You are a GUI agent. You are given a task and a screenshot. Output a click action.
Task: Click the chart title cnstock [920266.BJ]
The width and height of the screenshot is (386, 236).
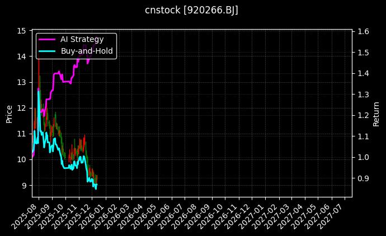(192, 10)
